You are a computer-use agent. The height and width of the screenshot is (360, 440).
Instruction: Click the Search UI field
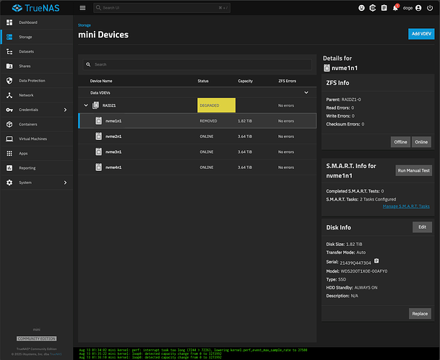162,8
